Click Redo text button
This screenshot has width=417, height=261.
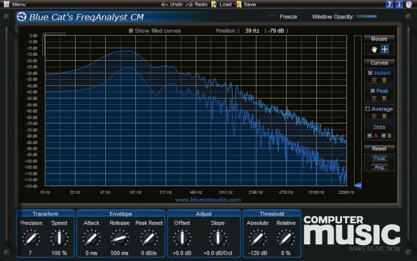(x=201, y=4)
